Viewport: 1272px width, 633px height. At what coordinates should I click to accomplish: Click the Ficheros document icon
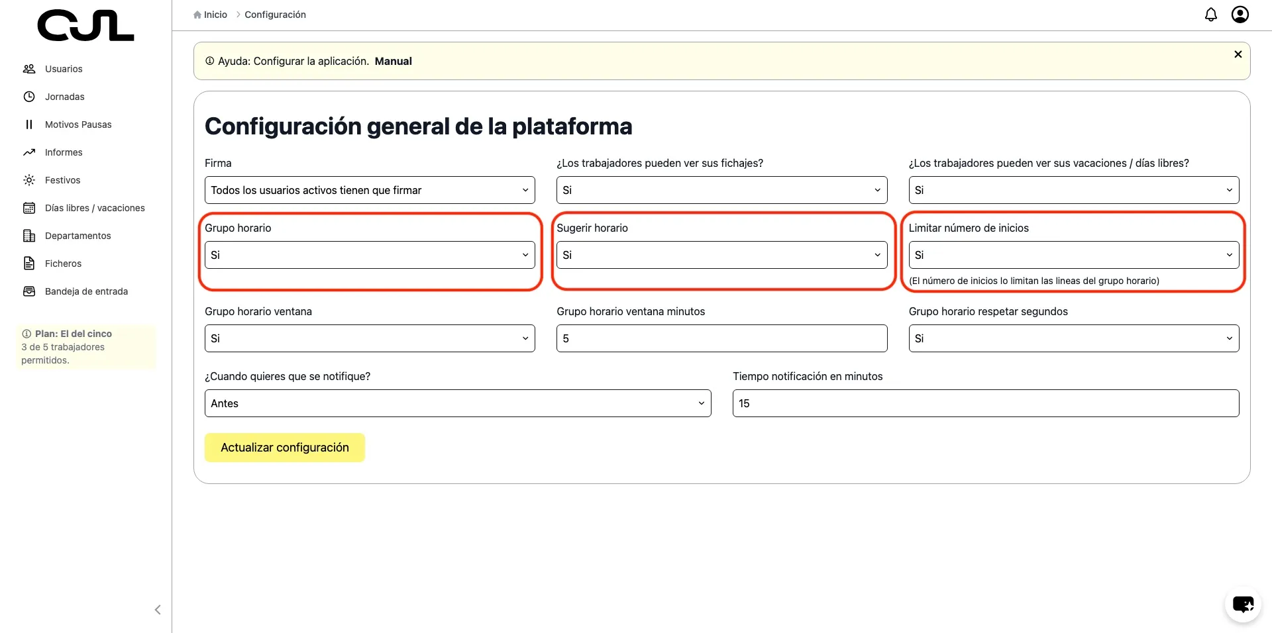coord(29,264)
